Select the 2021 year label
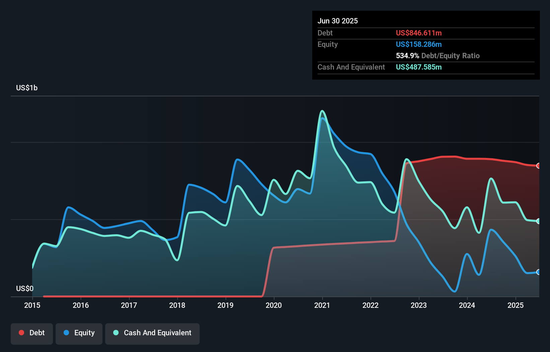Image resolution: width=550 pixels, height=352 pixels. [x=322, y=305]
